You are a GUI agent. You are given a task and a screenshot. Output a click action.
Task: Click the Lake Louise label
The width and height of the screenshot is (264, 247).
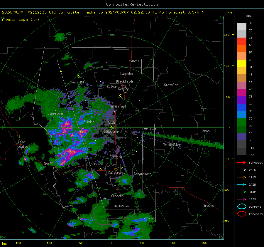pos(23,144)
